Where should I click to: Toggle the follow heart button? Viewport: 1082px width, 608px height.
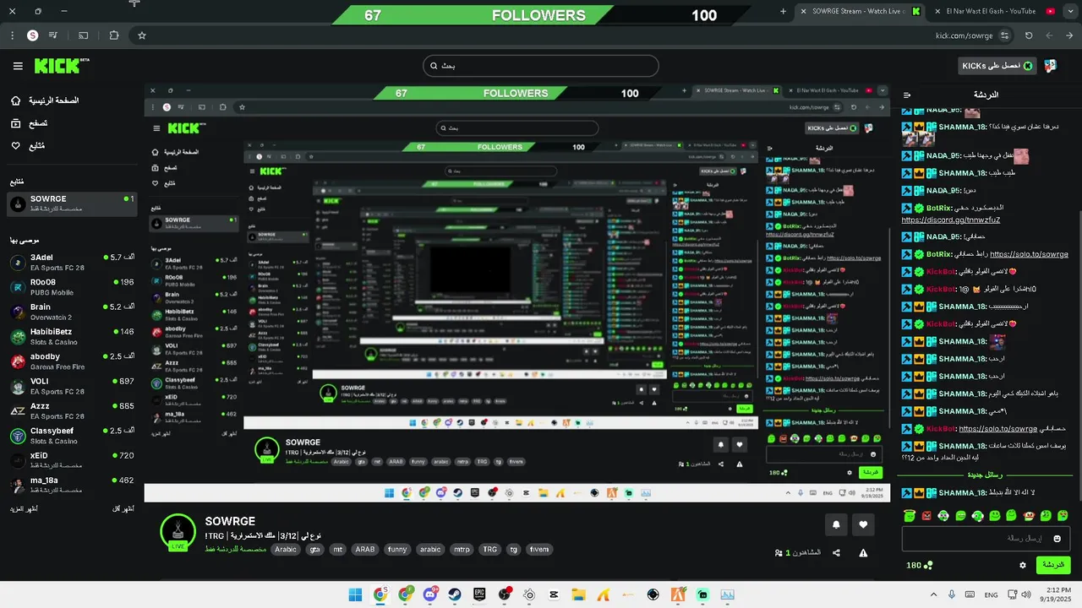(x=863, y=524)
